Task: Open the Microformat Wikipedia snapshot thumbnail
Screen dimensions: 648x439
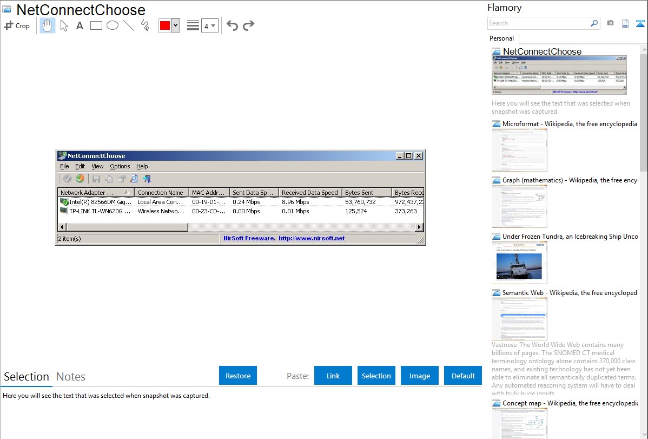Action: tap(519, 150)
